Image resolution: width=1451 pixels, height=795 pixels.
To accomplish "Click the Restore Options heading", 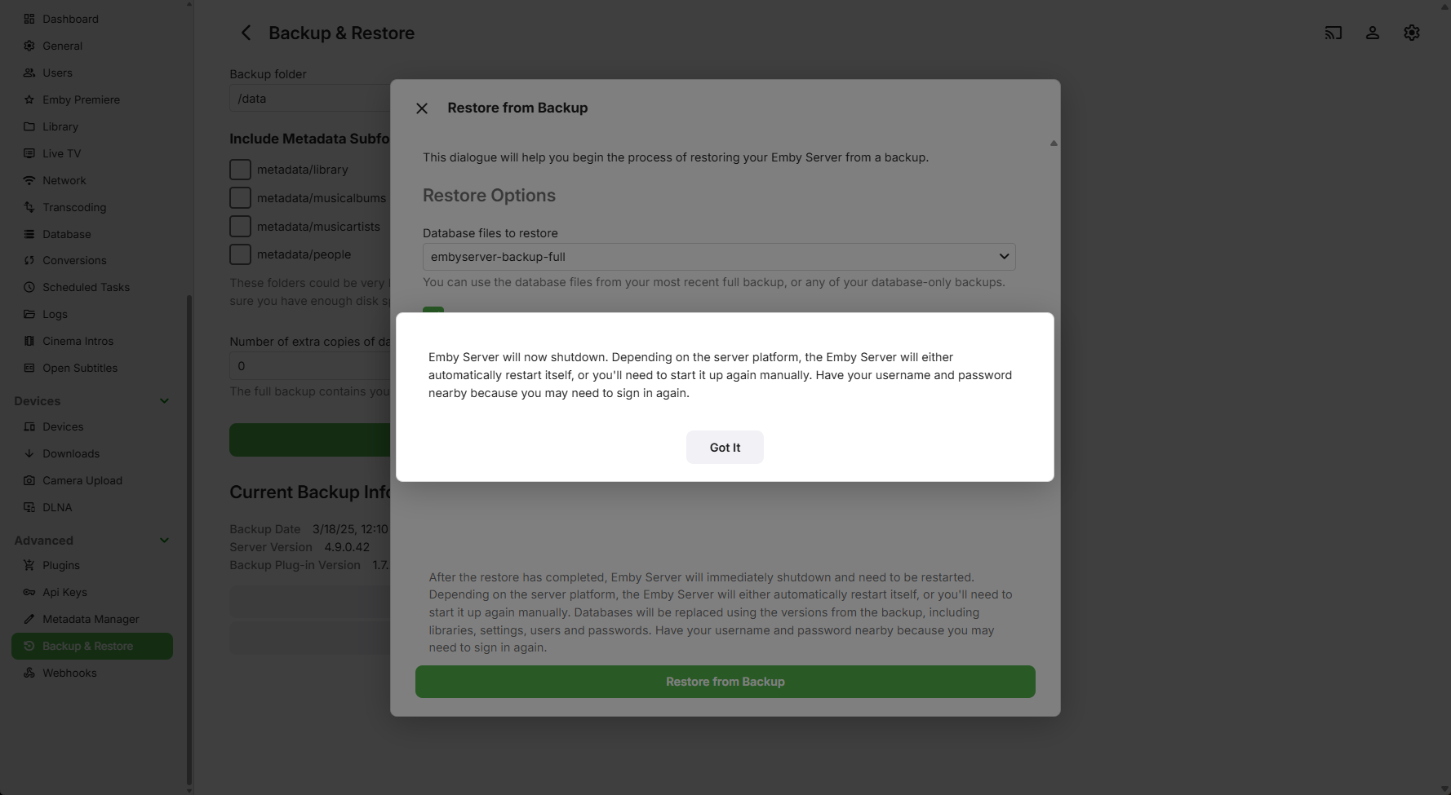I will [x=489, y=196].
